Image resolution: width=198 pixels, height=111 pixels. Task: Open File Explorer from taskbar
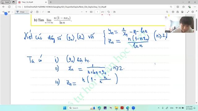(x=116, y=108)
